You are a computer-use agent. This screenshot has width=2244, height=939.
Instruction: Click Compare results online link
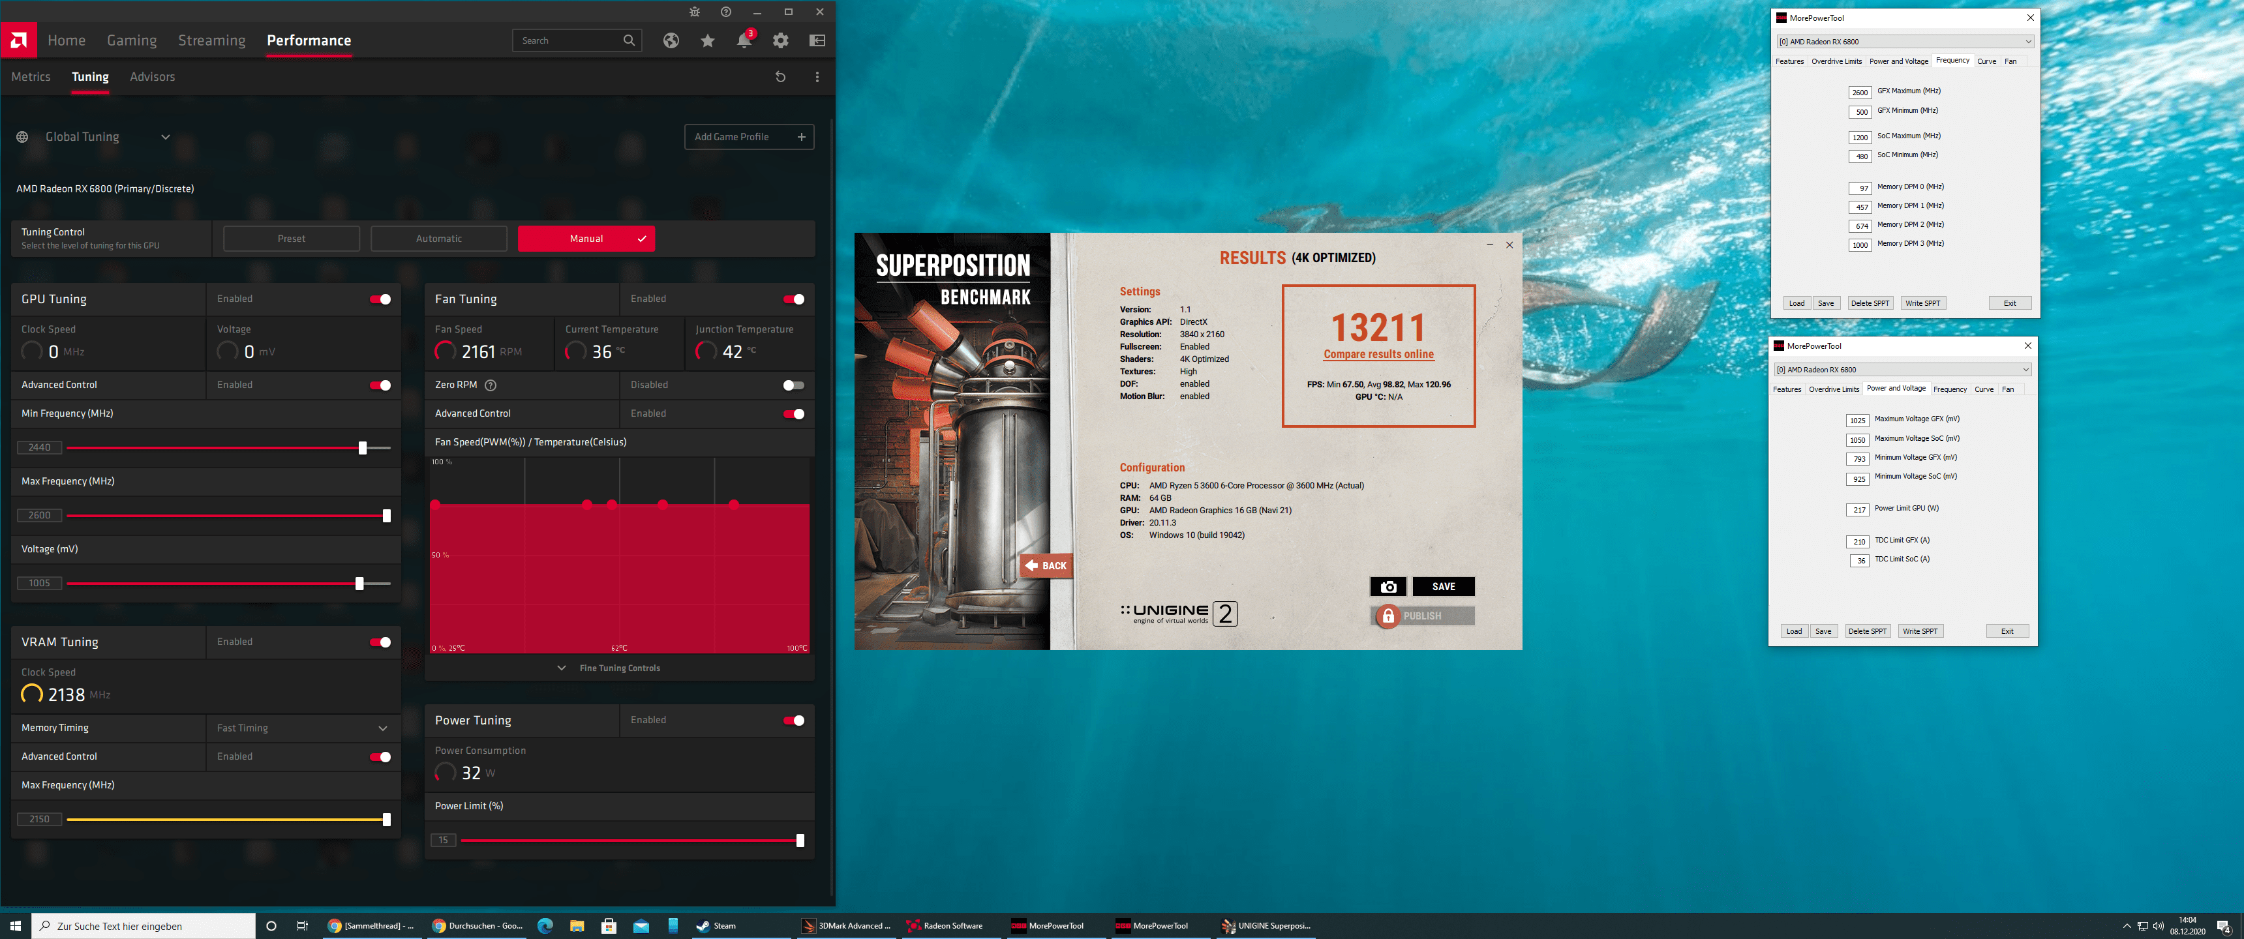(x=1378, y=353)
